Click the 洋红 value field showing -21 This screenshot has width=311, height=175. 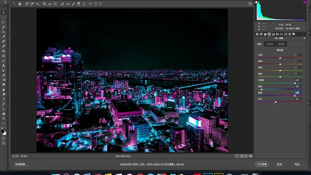pyautogui.click(x=298, y=99)
